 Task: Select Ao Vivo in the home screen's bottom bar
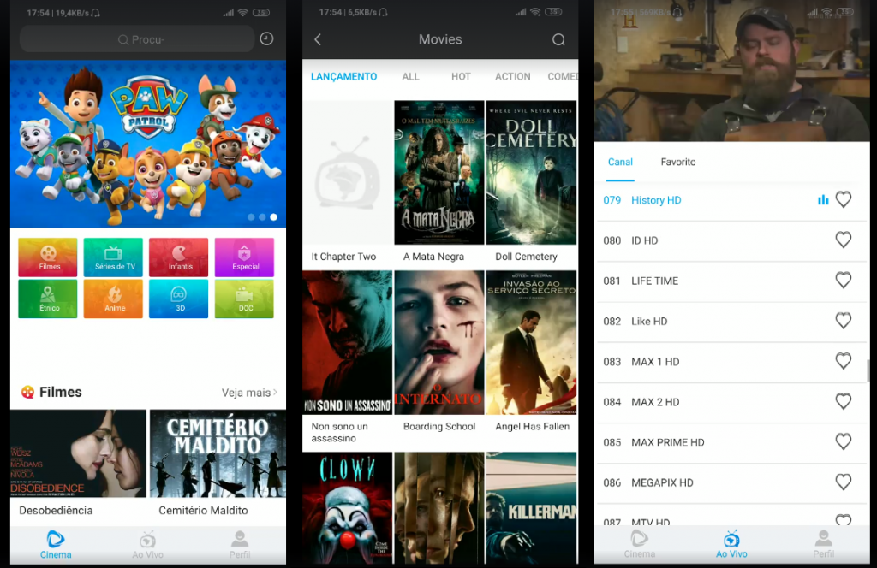pyautogui.click(x=147, y=545)
